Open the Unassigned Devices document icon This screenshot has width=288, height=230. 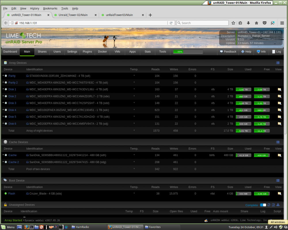coord(273,205)
